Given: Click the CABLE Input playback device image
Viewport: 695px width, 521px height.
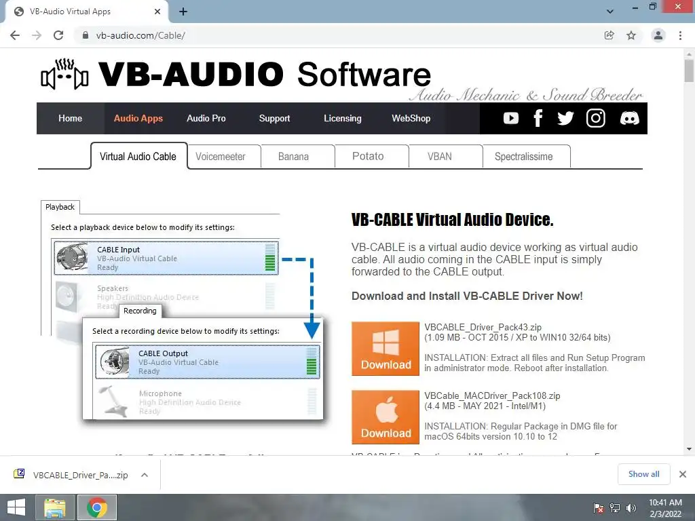Looking at the screenshot, I should [72, 257].
